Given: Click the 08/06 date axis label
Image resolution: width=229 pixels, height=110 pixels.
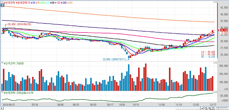Looking at the screenshot, I should pos(60,105).
